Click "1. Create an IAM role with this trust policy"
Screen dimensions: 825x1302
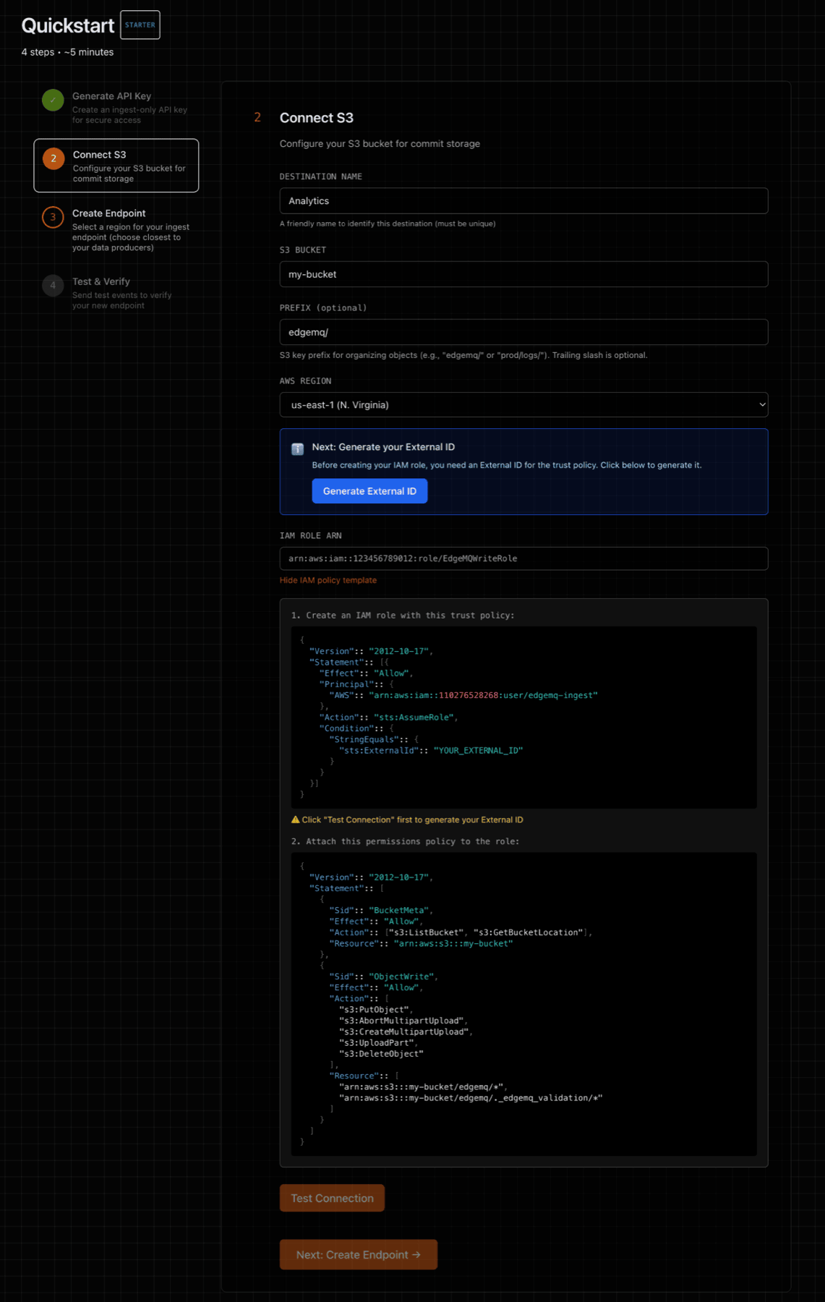[403, 616]
